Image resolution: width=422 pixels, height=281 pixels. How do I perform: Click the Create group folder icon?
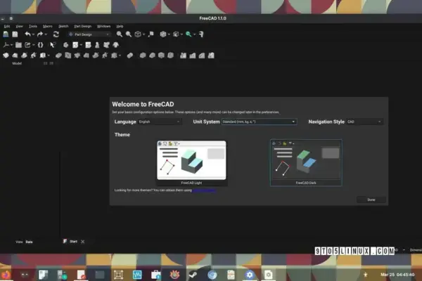click(x=18, y=45)
